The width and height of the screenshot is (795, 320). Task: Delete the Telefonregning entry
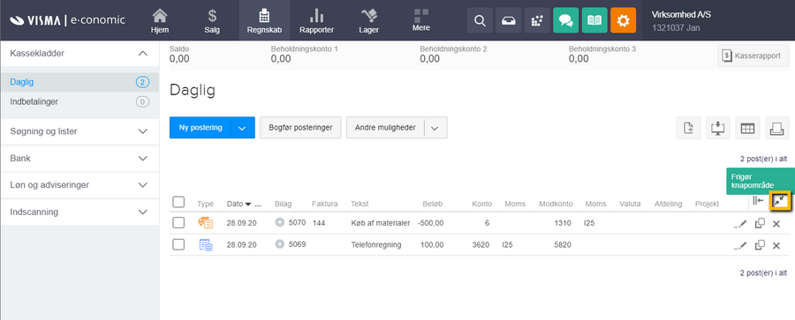776,246
